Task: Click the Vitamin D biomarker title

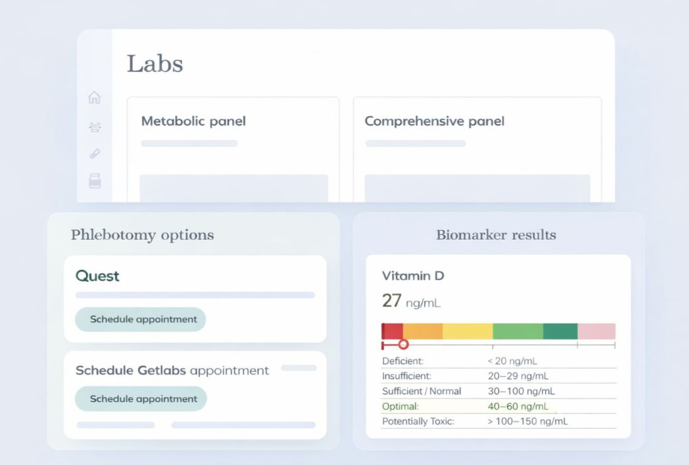Action: [413, 275]
